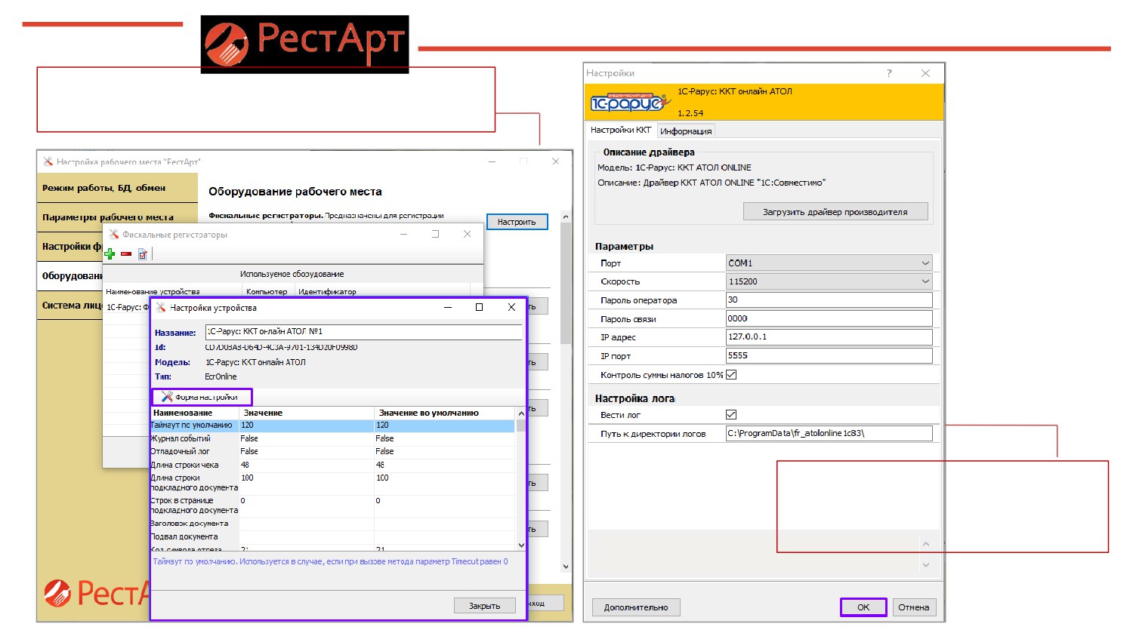Click down arrow of device parameters scrollbar
Screen dimensions: 1133x636
coord(520,545)
